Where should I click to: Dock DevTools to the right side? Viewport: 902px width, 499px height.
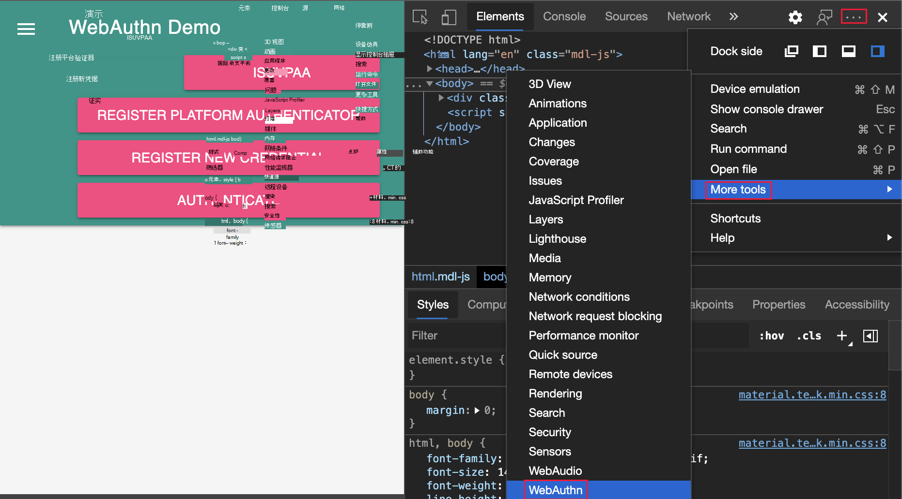[x=878, y=51]
